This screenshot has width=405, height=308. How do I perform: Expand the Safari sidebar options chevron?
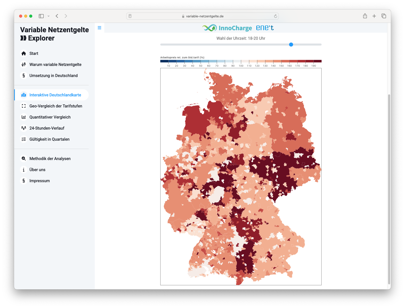pyautogui.click(x=49, y=16)
